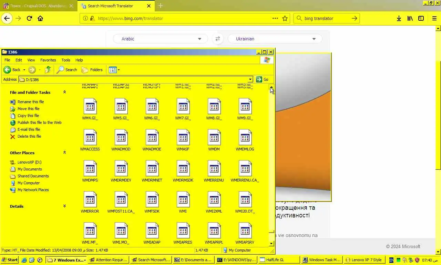Expand the Details panel

(64, 206)
